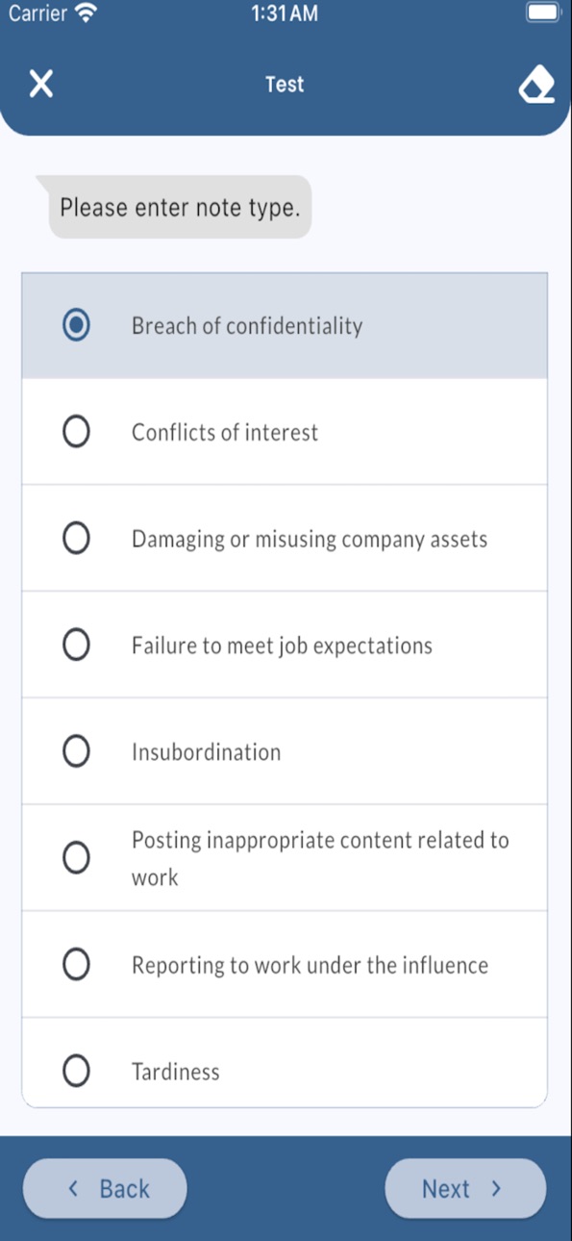Select Reporting to work under the influence radio
Screen dimensions: 572x1241
[76, 964]
